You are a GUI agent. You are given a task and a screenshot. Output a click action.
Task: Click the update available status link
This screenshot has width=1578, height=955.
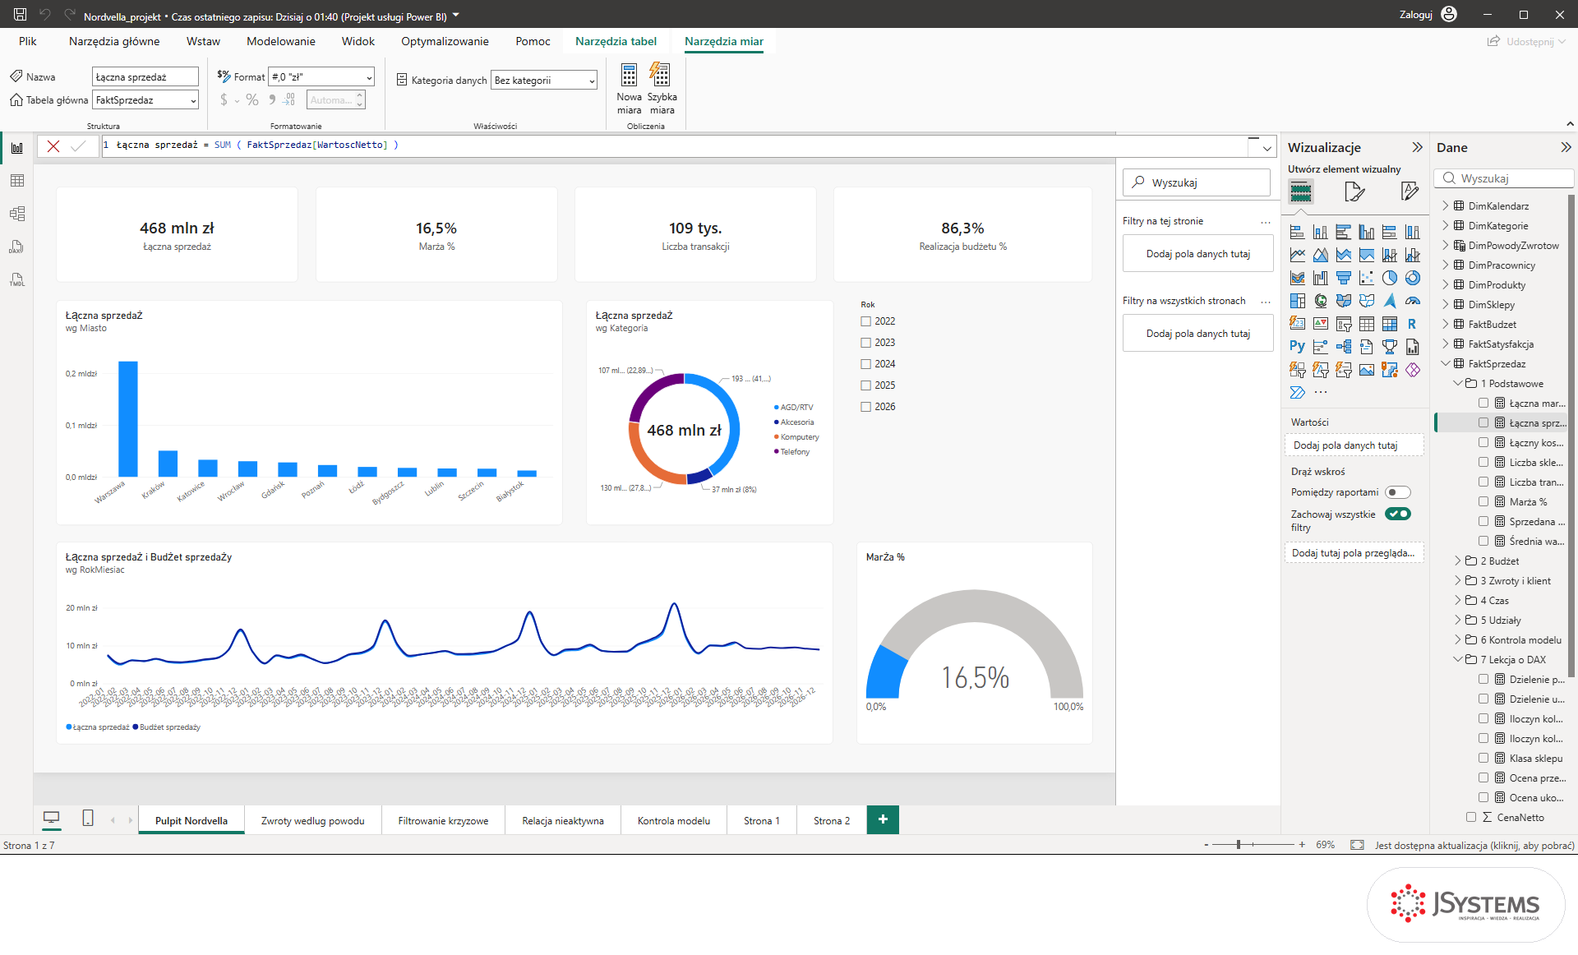tap(1474, 845)
